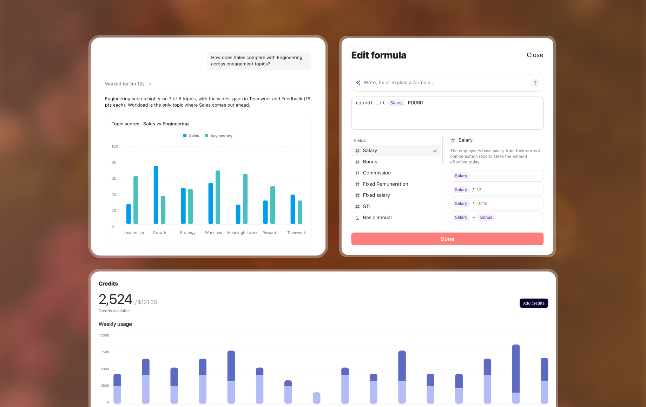Click inside the formula editor text area
This screenshot has height=407, width=646.
[x=447, y=113]
